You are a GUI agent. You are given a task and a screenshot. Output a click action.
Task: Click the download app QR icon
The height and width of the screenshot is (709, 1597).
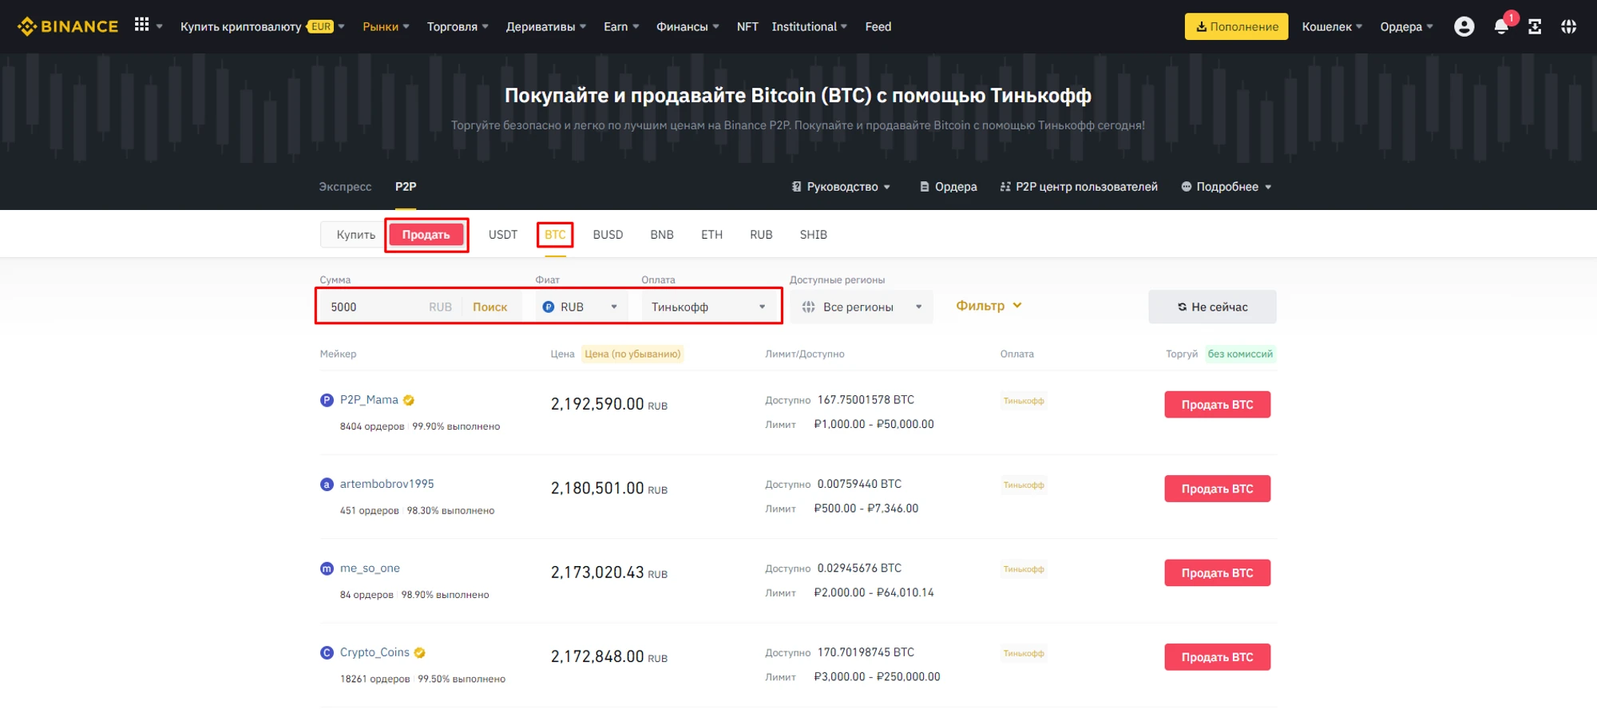pos(1535,27)
